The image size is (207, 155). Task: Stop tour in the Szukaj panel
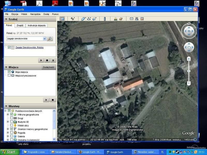point(47,60)
